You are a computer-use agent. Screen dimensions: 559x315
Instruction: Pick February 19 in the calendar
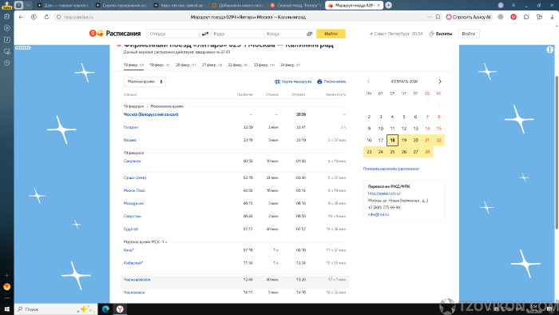pyautogui.click(x=404, y=140)
